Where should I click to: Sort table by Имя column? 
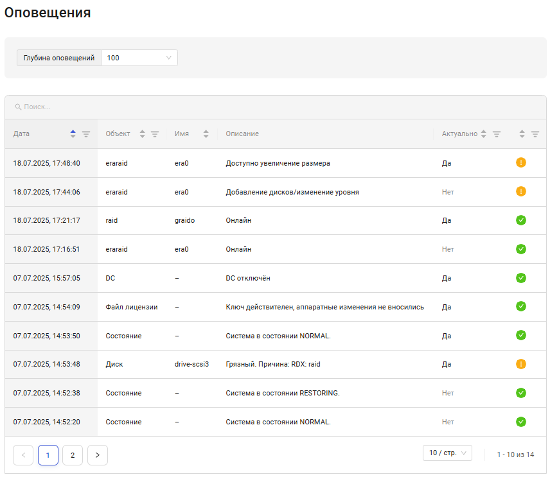[206, 134]
